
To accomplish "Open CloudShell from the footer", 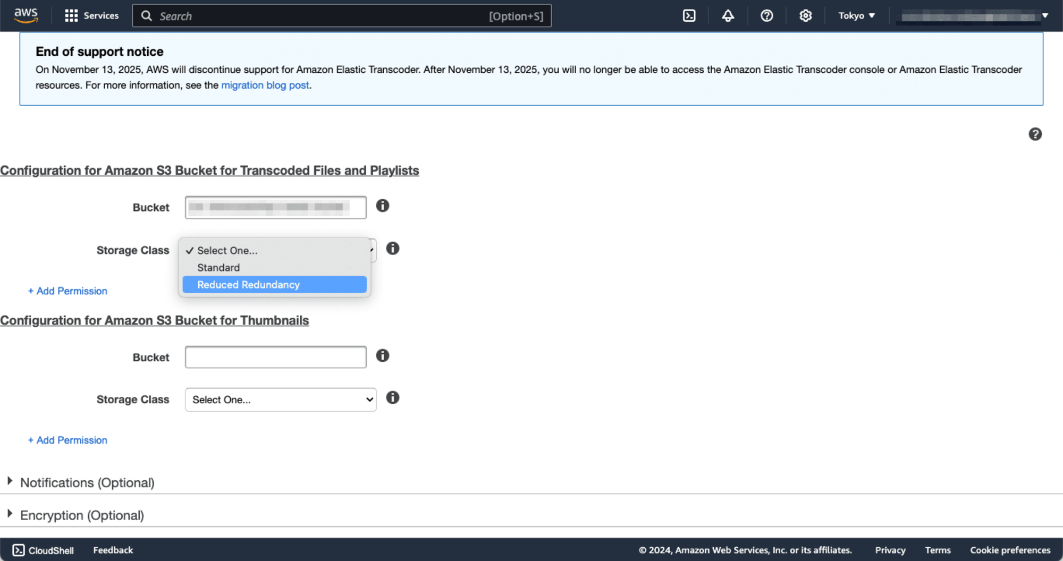I will point(43,550).
